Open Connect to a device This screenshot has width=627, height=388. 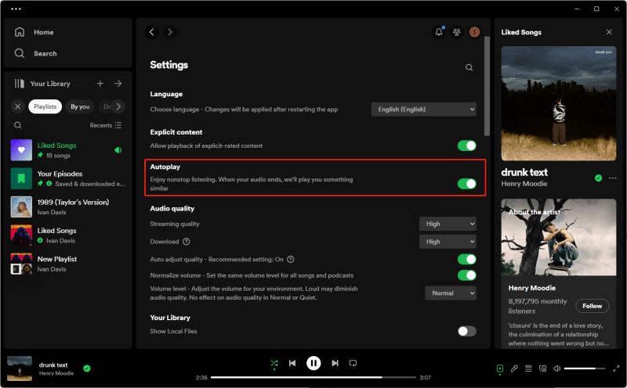click(542, 368)
